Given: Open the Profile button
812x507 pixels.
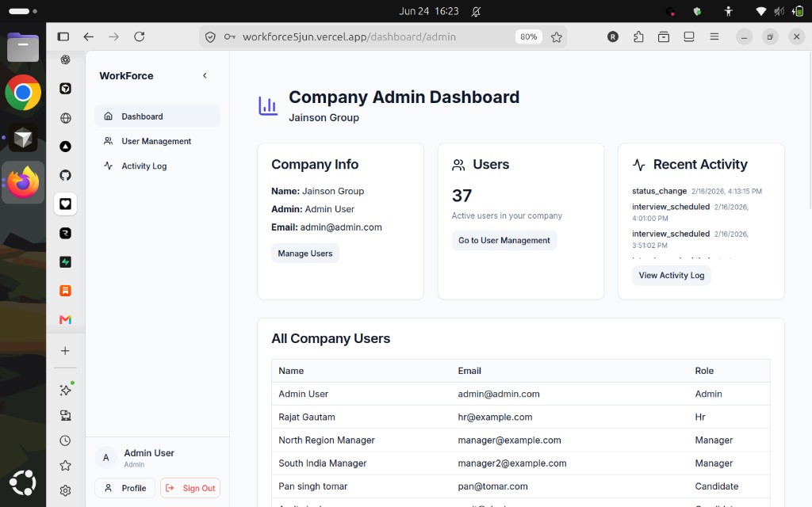Looking at the screenshot, I should (125, 488).
